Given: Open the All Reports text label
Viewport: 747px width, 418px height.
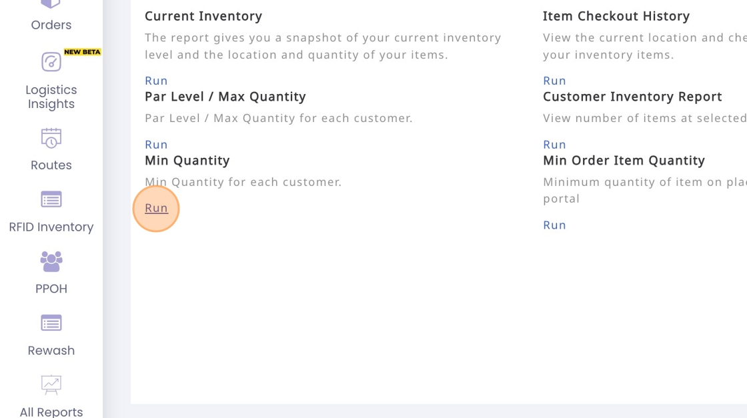Looking at the screenshot, I should [x=51, y=411].
